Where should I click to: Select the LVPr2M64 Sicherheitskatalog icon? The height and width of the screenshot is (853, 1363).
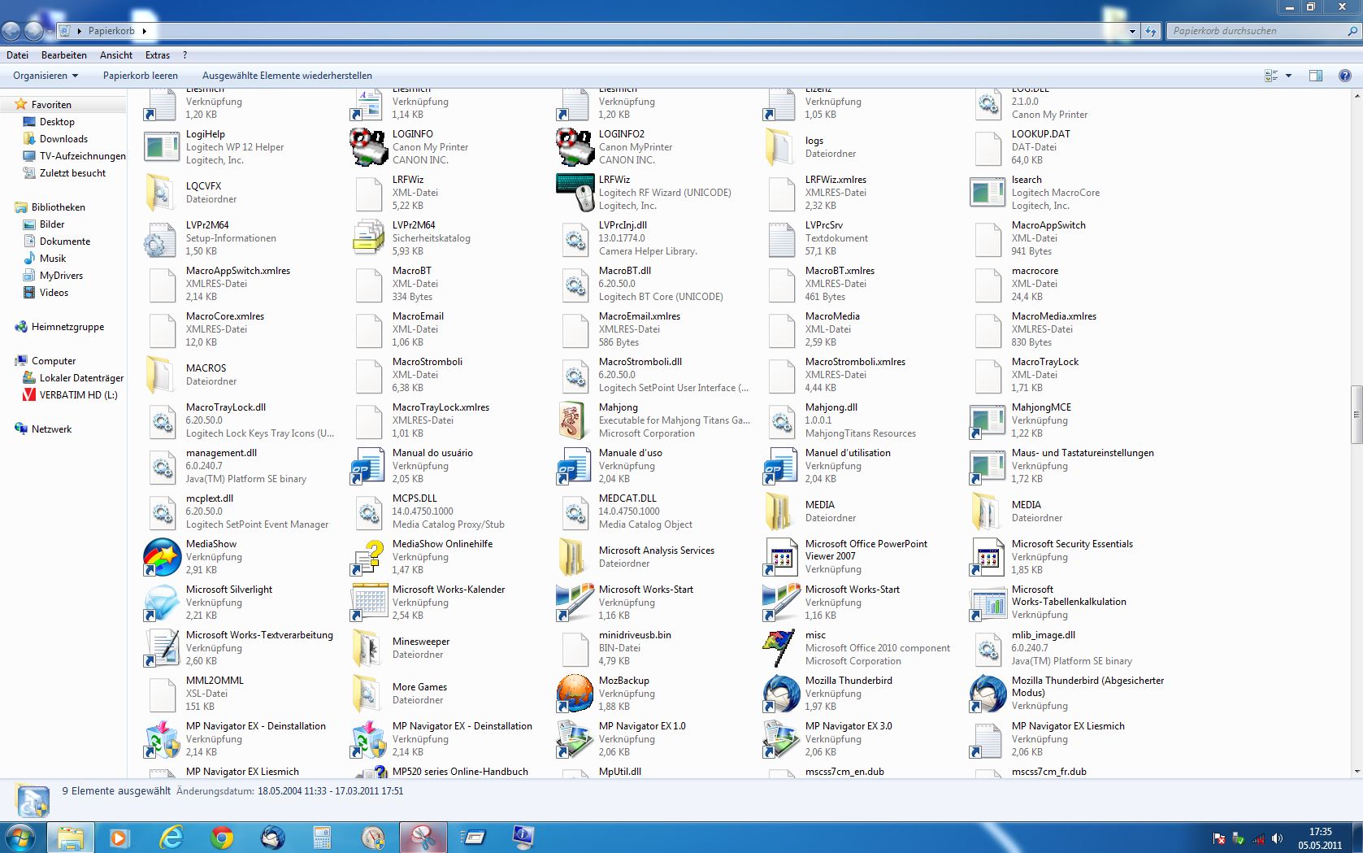point(368,238)
